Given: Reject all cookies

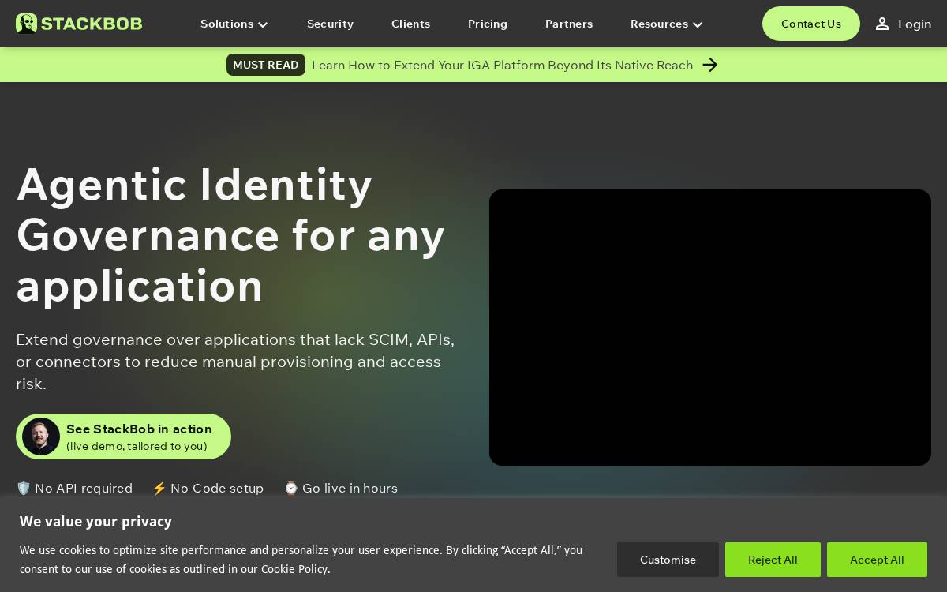Looking at the screenshot, I should [773, 560].
